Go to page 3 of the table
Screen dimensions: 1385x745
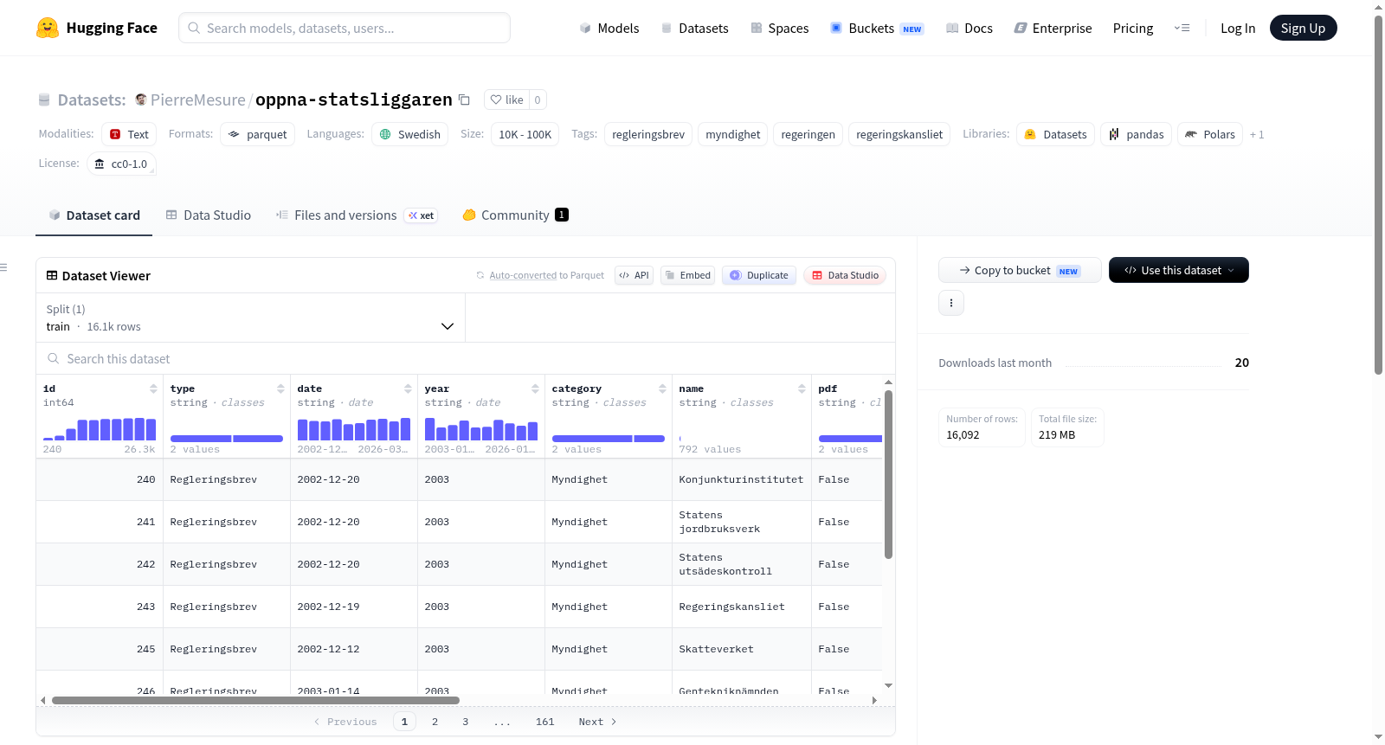[465, 722]
